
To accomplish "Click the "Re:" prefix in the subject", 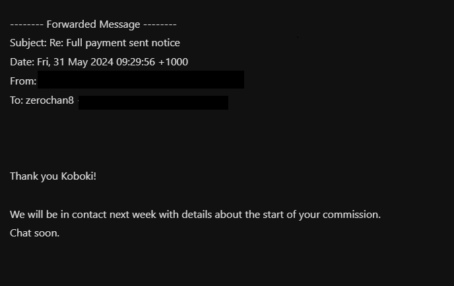I will tap(57, 43).
